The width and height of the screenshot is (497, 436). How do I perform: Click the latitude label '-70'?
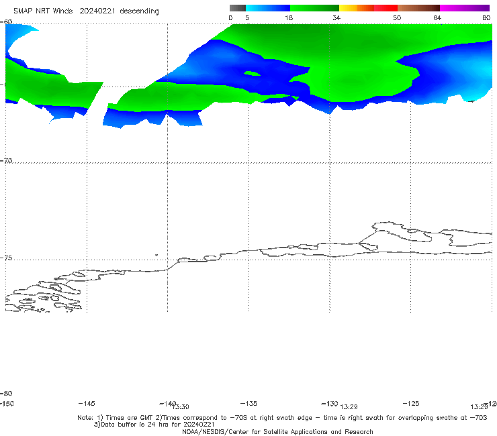pyautogui.click(x=6, y=161)
